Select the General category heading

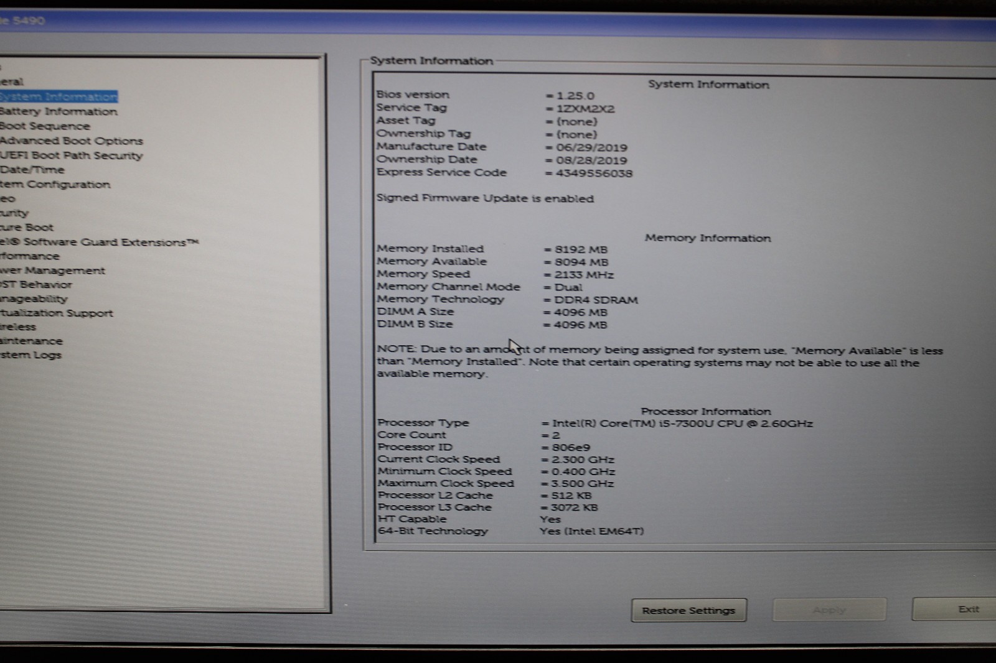(x=12, y=81)
